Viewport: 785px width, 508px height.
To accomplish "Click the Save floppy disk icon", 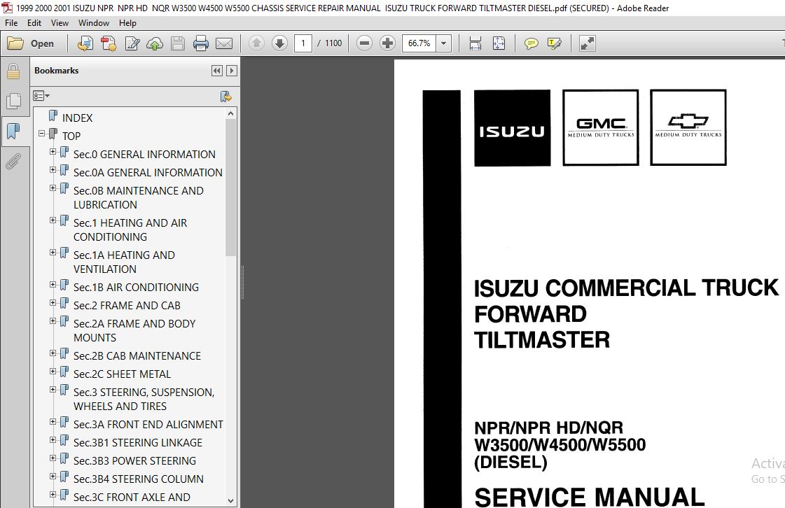I will (178, 43).
